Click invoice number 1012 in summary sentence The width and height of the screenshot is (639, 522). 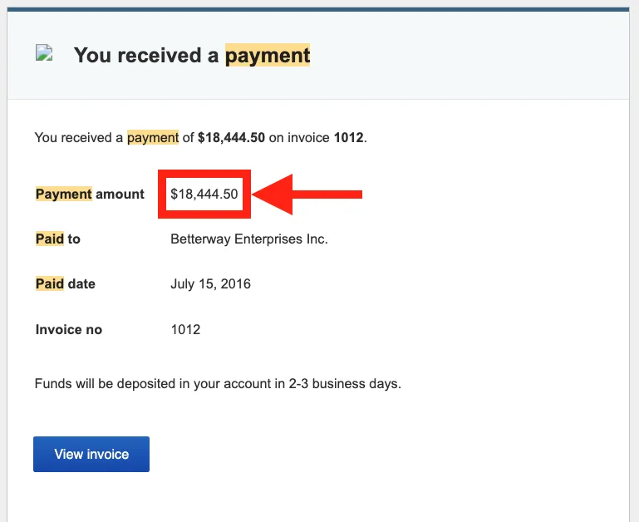[x=348, y=137]
